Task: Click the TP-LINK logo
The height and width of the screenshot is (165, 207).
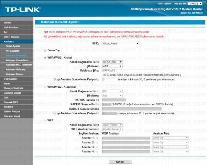Action: click(x=23, y=10)
